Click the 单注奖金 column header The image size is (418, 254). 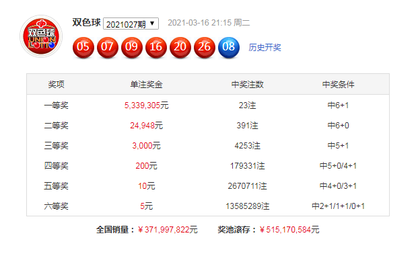tap(146, 85)
